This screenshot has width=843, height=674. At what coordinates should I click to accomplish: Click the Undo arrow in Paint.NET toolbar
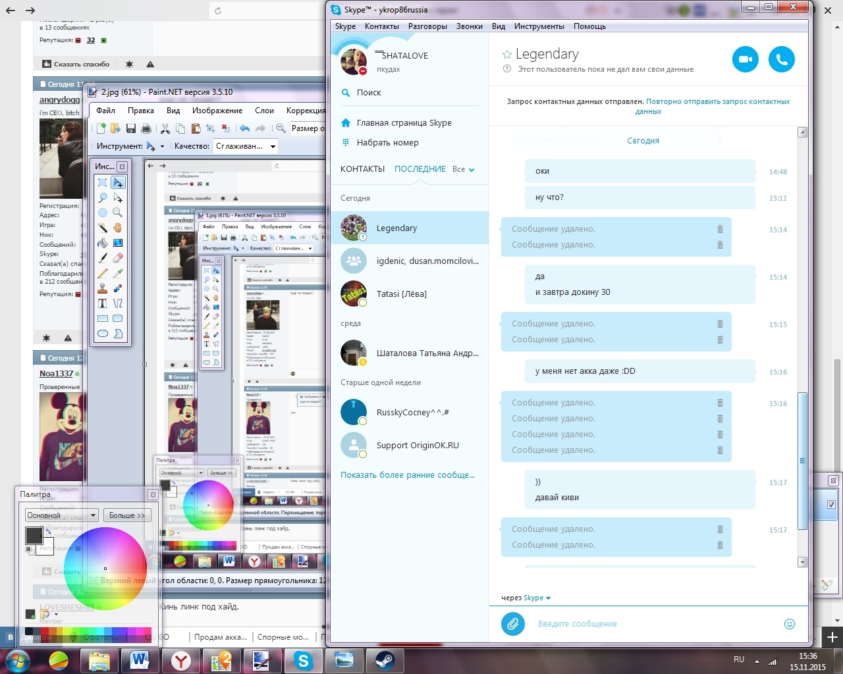click(245, 128)
